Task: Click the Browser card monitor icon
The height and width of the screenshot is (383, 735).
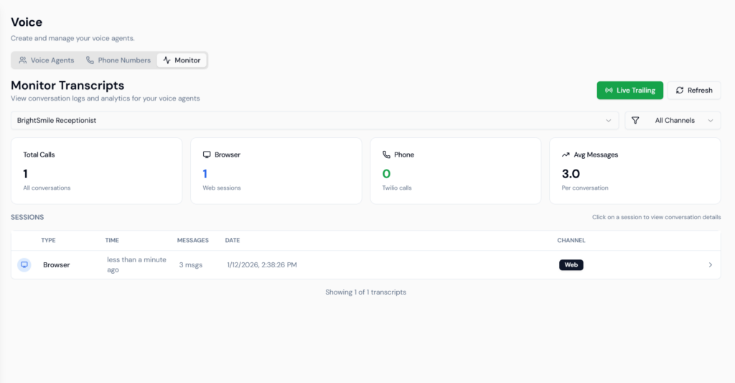Action: point(207,154)
